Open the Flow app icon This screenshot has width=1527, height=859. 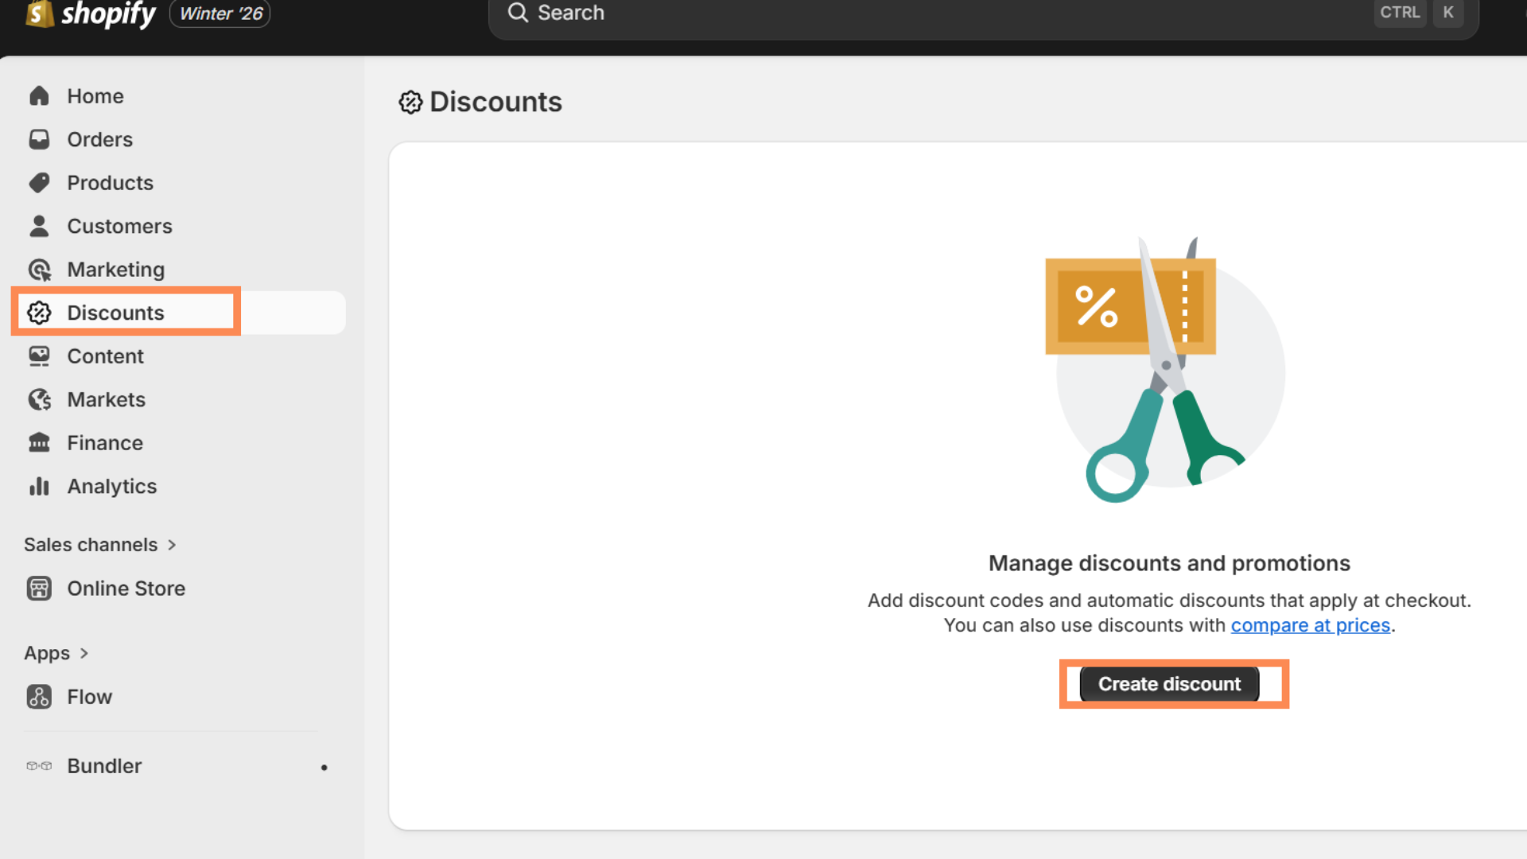click(x=39, y=697)
